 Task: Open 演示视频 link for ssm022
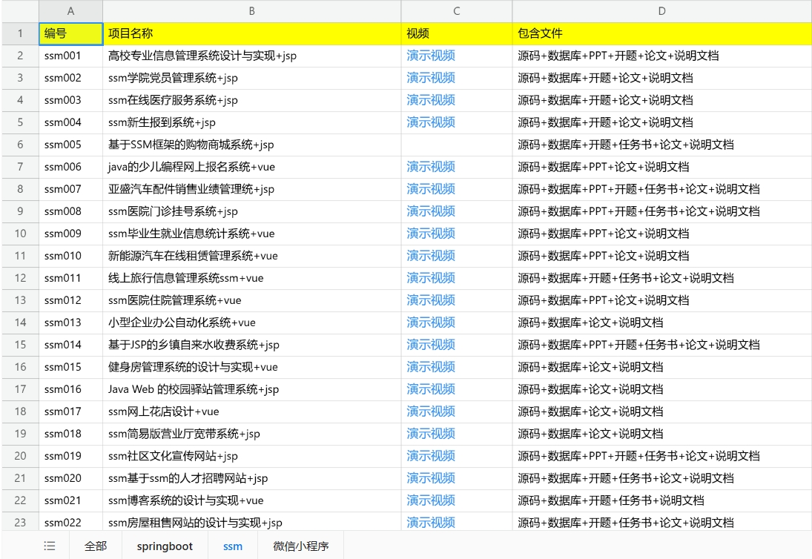[431, 523]
